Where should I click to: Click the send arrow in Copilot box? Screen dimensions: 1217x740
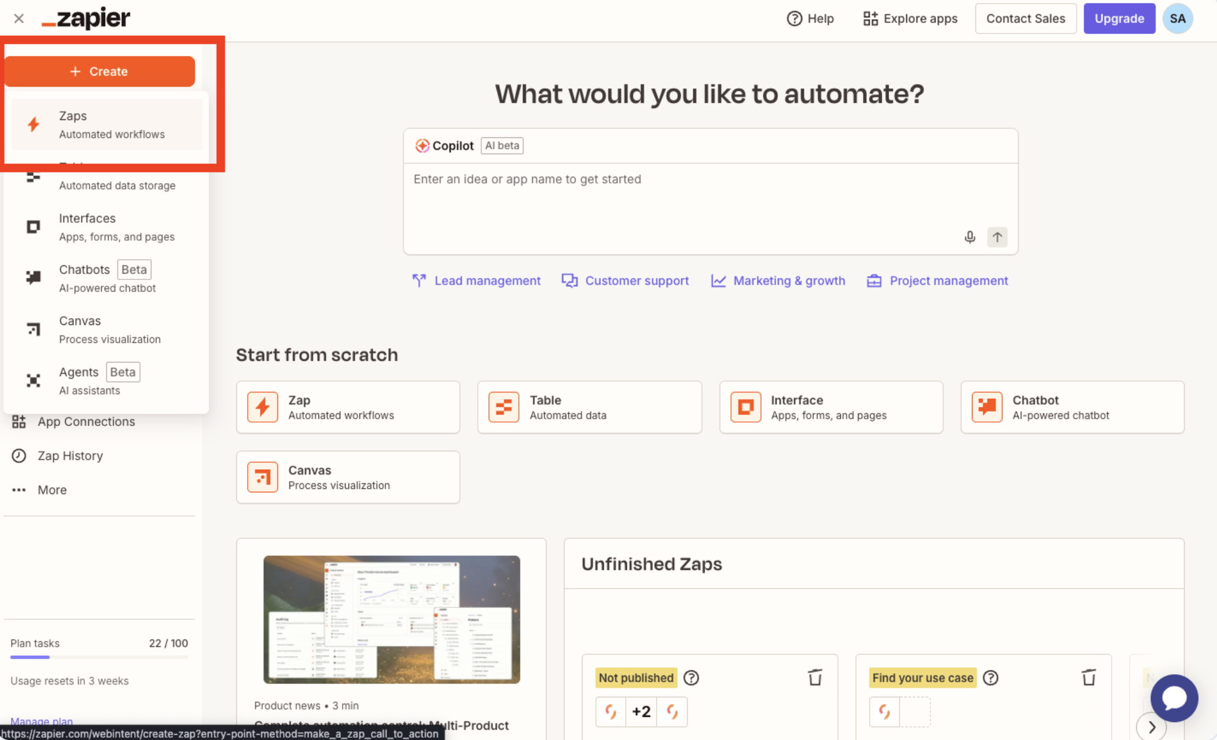click(997, 237)
